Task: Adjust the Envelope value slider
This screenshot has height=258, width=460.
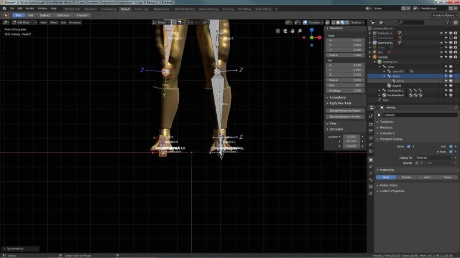Action: click(345, 91)
